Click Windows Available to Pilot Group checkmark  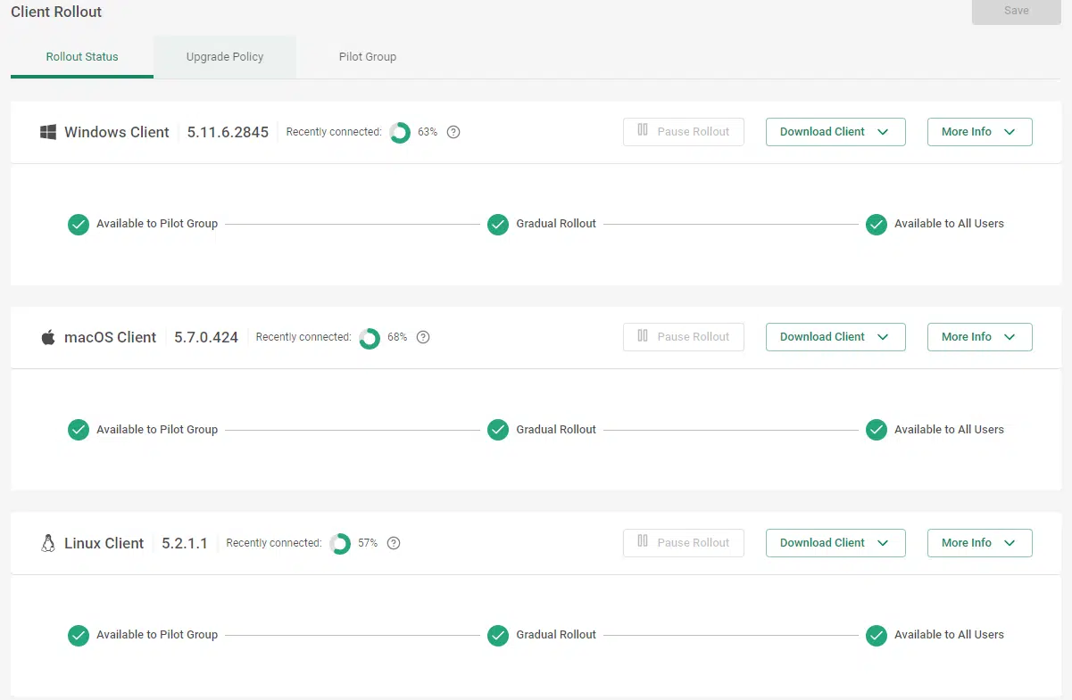(x=79, y=224)
